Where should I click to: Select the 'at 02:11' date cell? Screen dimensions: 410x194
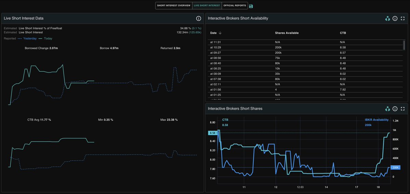215,84
